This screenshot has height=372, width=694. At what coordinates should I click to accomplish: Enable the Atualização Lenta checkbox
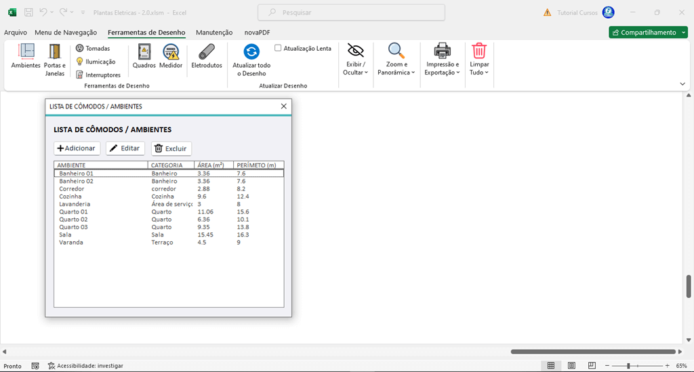point(278,48)
